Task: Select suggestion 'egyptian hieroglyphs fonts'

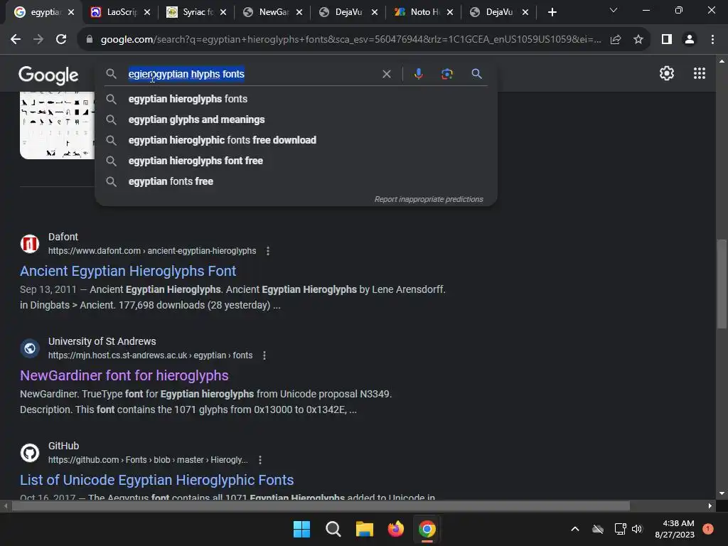Action: 296,99
